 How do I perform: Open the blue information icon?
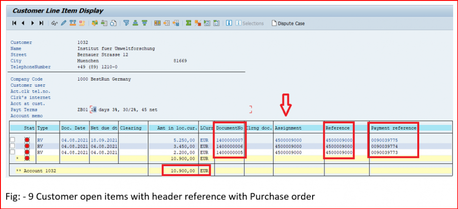(x=229, y=23)
